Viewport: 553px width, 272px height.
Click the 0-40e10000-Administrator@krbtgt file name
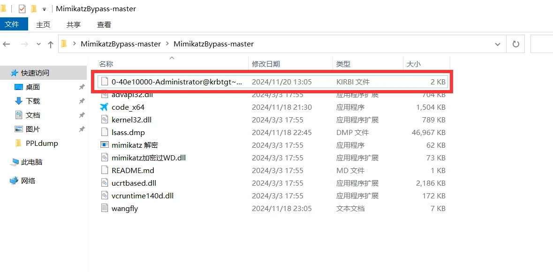pyautogui.click(x=177, y=82)
